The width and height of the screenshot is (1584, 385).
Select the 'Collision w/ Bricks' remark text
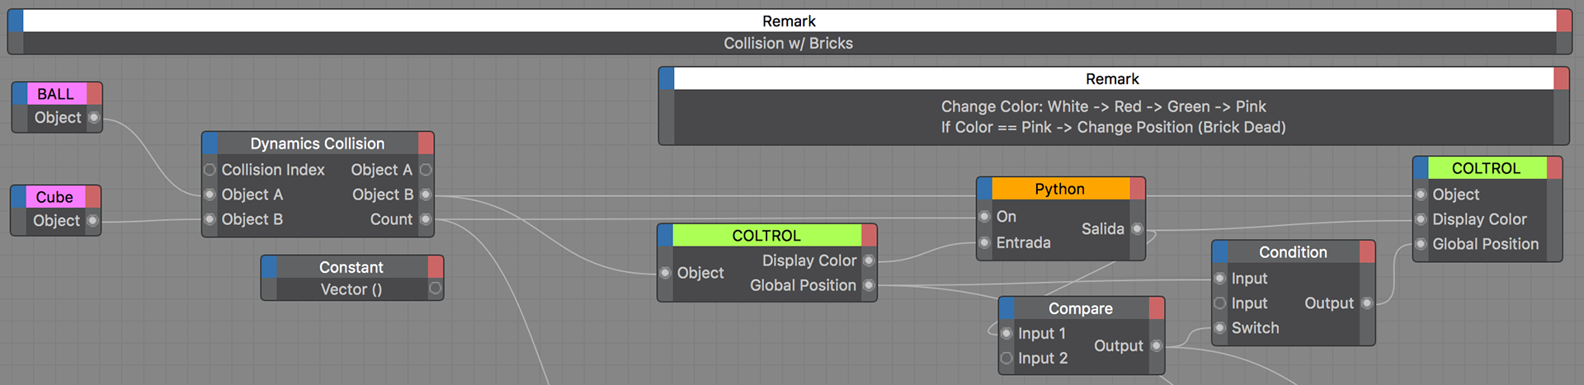coord(788,44)
